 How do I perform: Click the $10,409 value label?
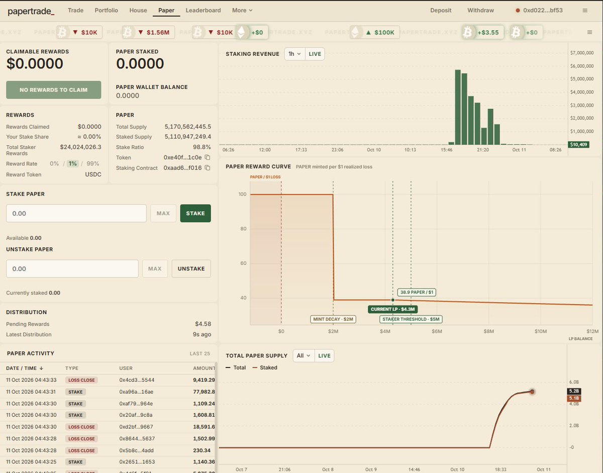click(x=578, y=144)
